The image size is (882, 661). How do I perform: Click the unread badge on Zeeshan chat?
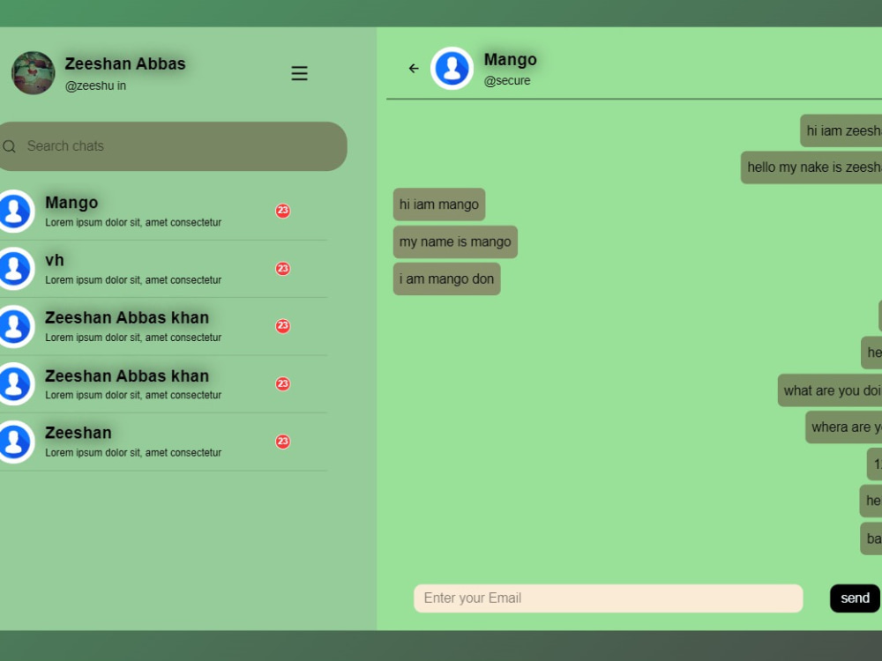(282, 442)
